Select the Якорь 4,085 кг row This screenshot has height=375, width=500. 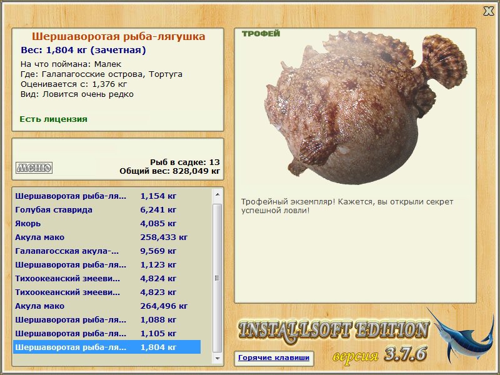107,224
